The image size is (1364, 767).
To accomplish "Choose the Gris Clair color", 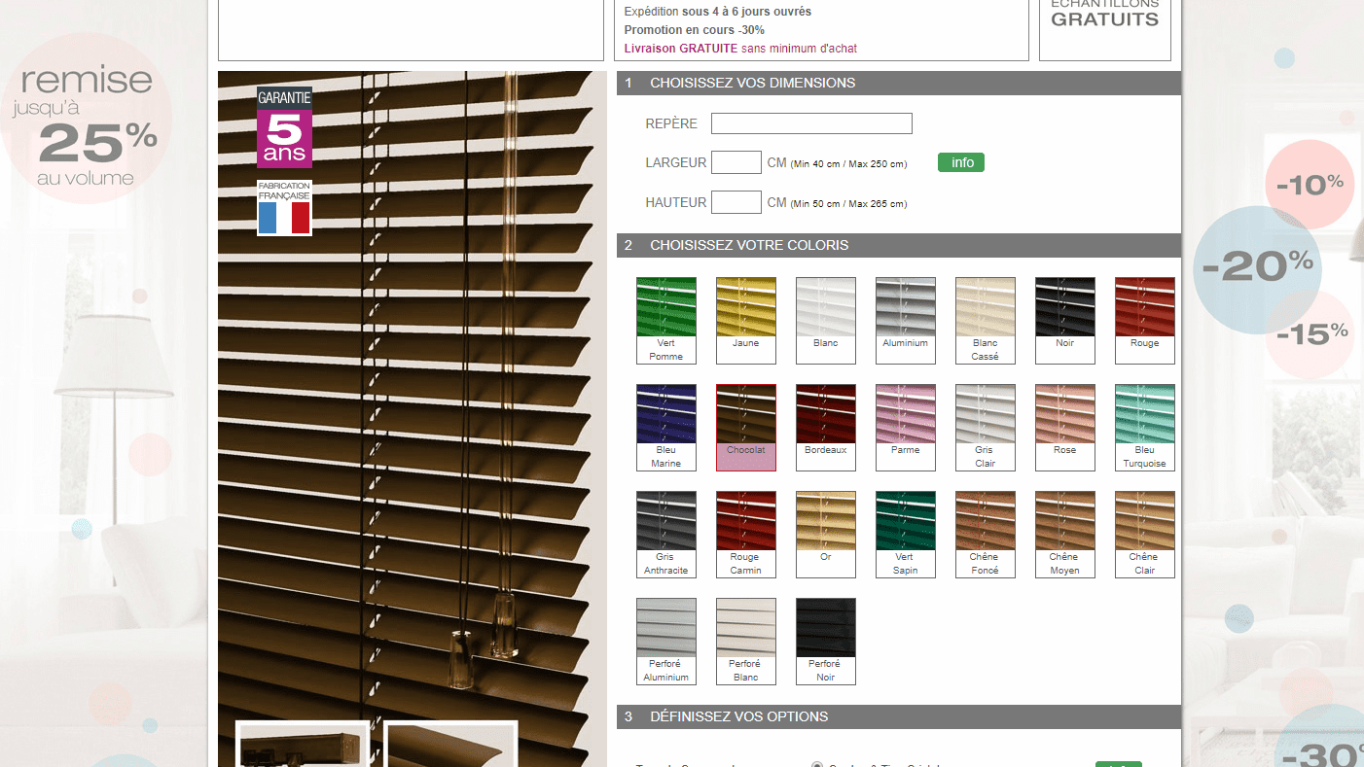I will 986,428.
